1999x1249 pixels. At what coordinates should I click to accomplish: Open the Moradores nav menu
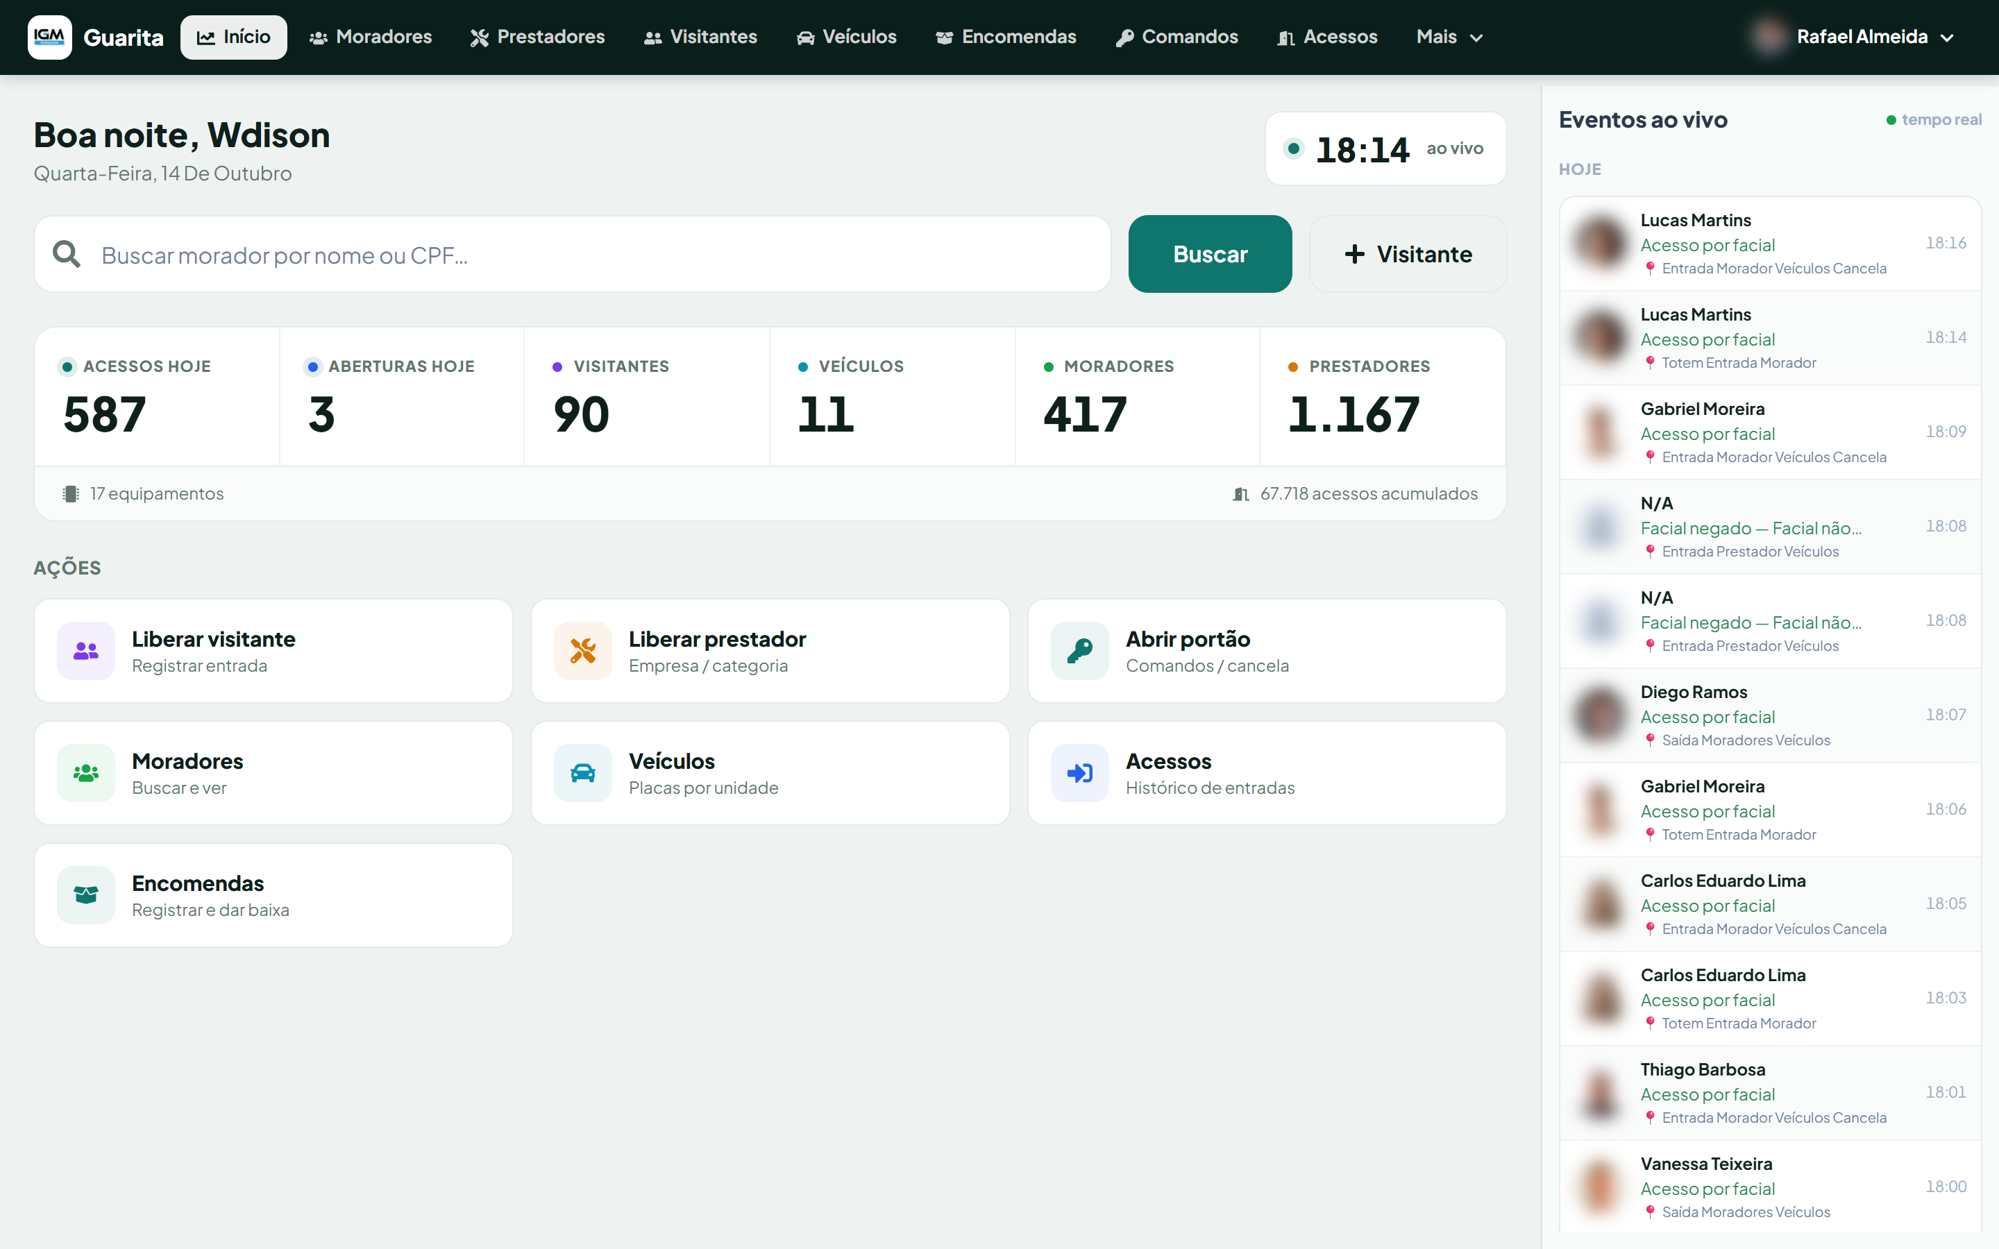(x=371, y=37)
